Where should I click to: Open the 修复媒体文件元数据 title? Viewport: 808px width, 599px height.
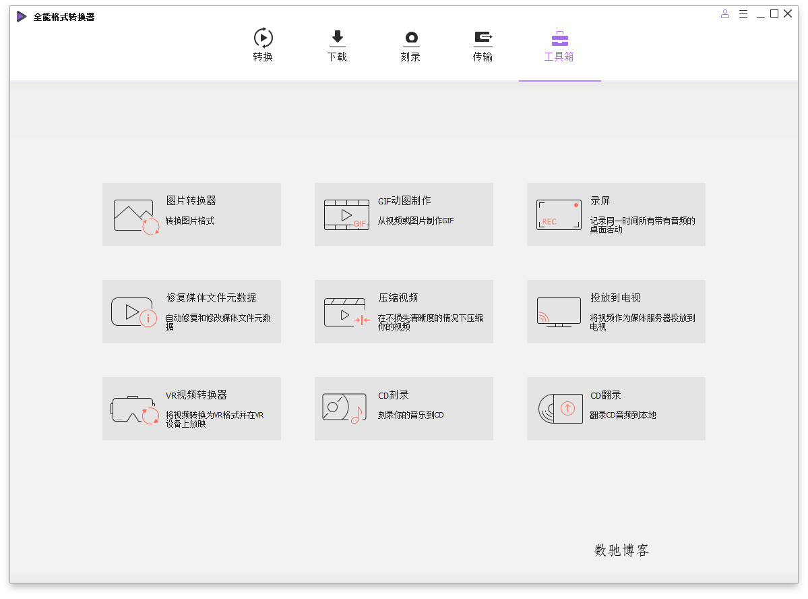pyautogui.click(x=212, y=297)
